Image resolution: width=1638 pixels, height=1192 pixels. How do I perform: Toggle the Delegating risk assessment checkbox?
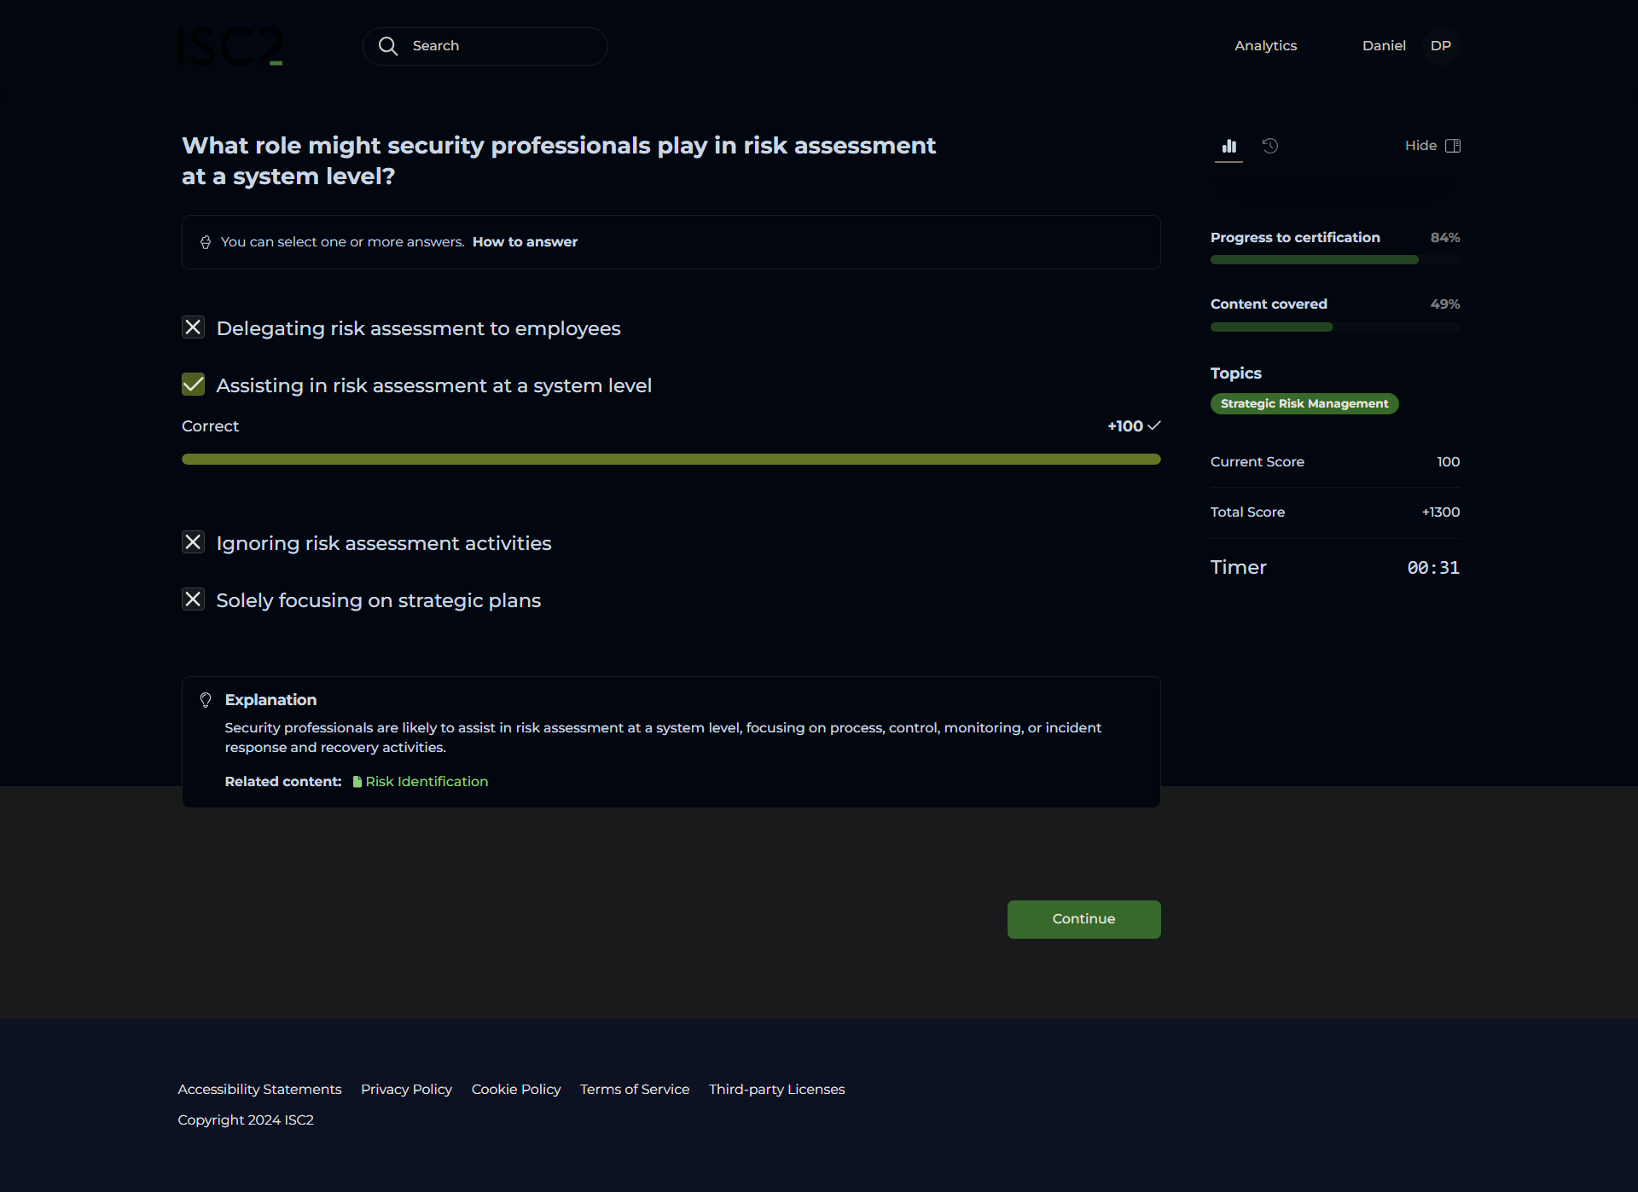[x=194, y=327]
